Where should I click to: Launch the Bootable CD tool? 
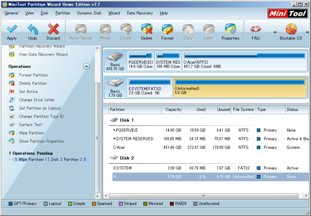pyautogui.click(x=291, y=32)
